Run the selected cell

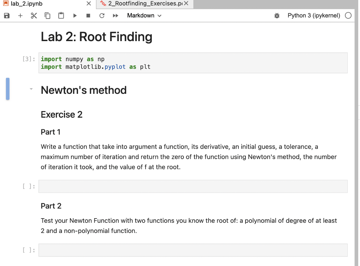click(75, 15)
